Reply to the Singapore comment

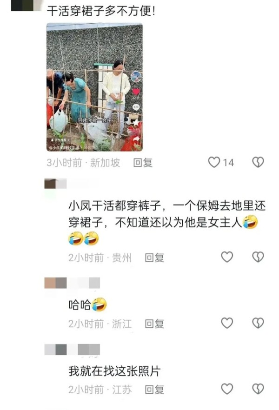143,163
